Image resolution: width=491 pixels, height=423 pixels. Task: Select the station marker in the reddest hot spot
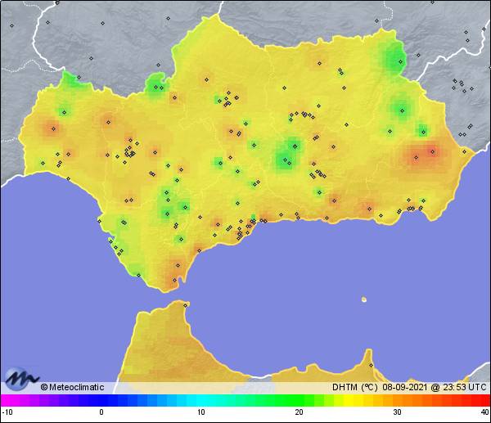pos(433,152)
